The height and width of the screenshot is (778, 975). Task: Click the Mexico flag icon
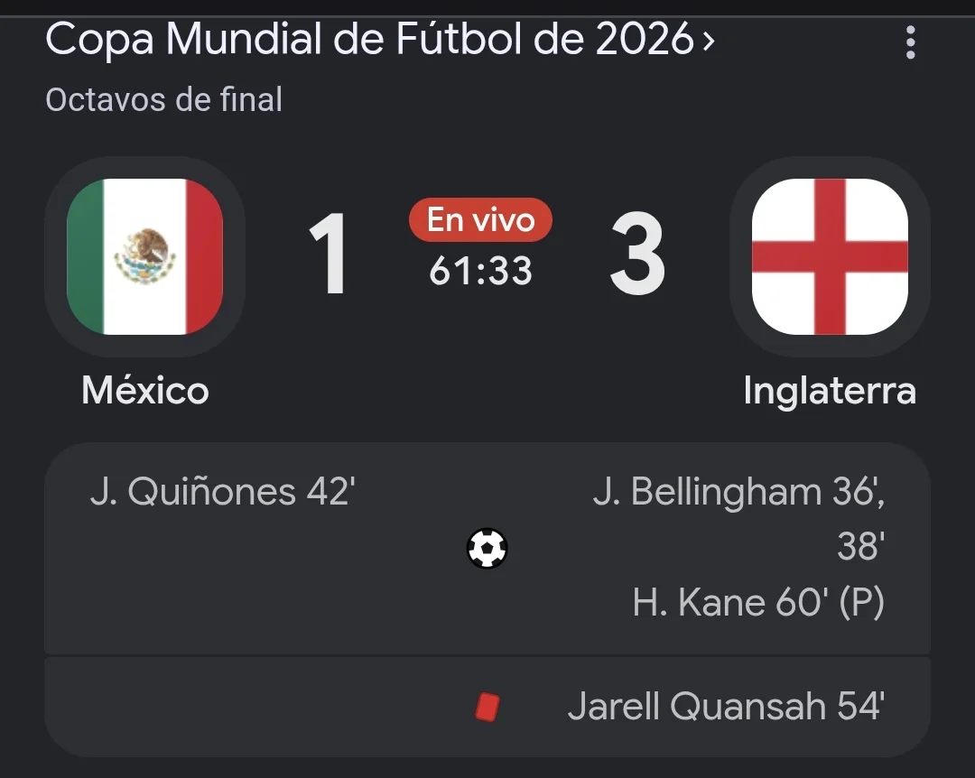tap(144, 256)
